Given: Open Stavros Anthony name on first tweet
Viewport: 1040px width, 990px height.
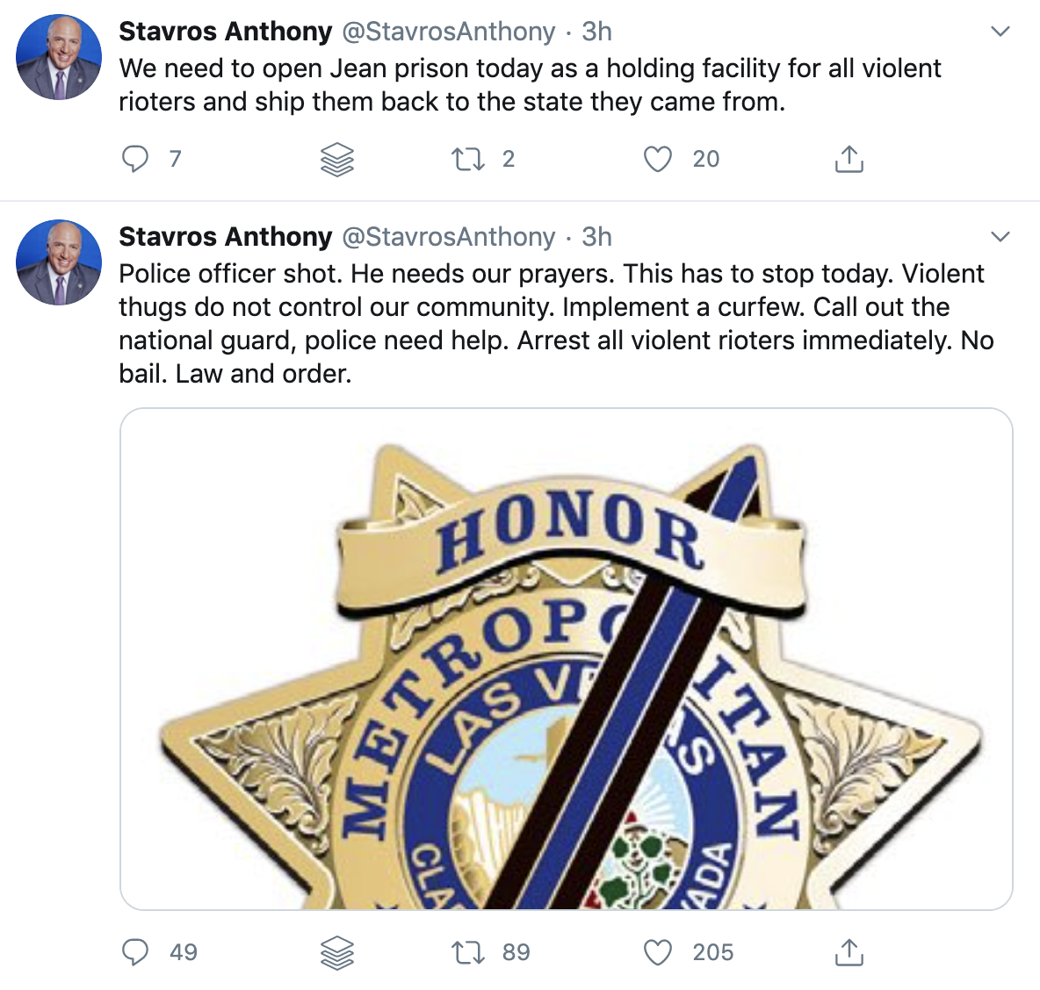Looking at the screenshot, I should pyautogui.click(x=226, y=32).
